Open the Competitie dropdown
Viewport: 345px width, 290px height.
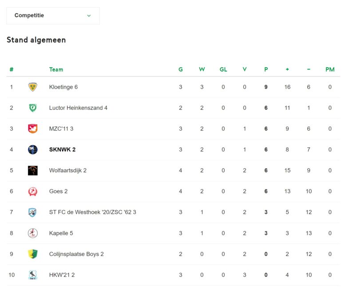point(53,15)
